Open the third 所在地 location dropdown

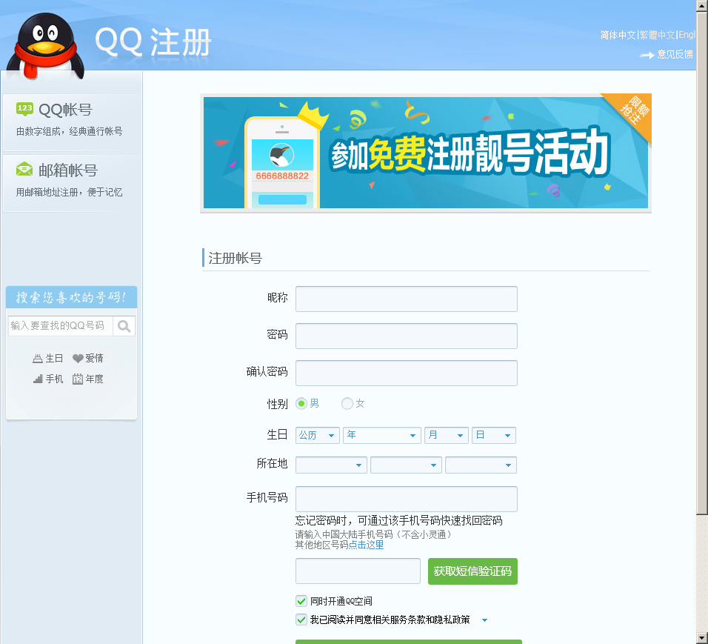tap(481, 465)
